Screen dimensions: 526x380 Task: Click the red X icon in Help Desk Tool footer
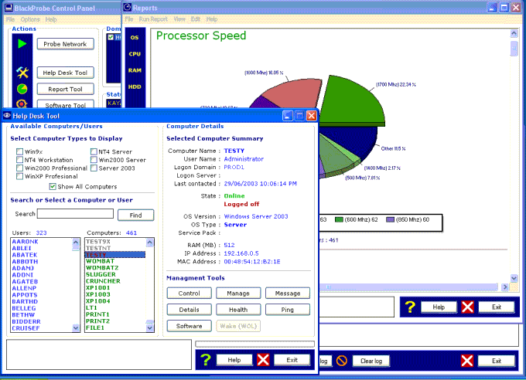(263, 360)
